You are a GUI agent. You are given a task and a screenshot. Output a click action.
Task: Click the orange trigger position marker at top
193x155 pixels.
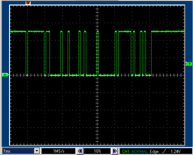[x=28, y=3]
